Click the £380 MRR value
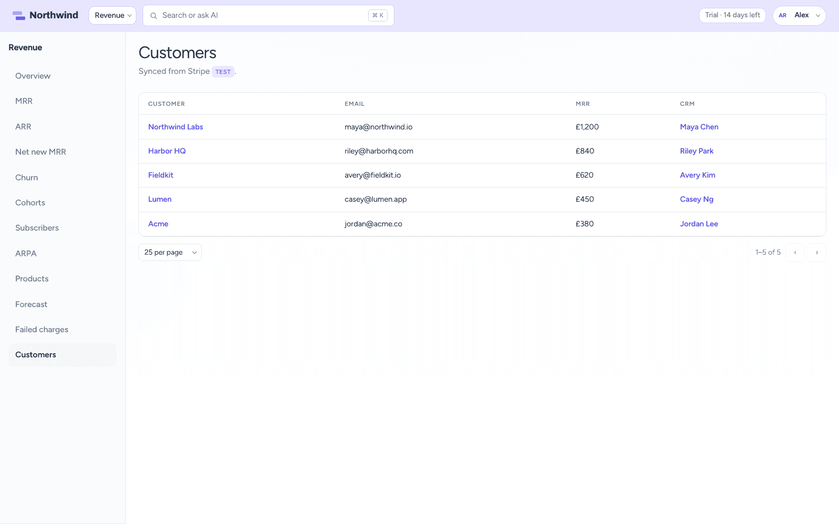The image size is (839, 524). [585, 224]
